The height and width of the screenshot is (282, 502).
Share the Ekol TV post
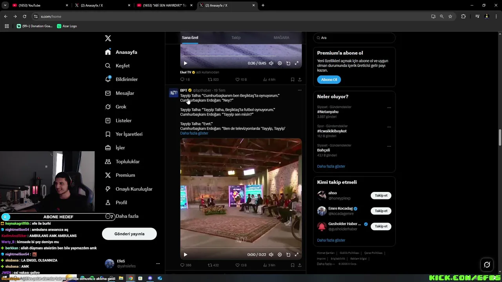[x=300, y=80]
